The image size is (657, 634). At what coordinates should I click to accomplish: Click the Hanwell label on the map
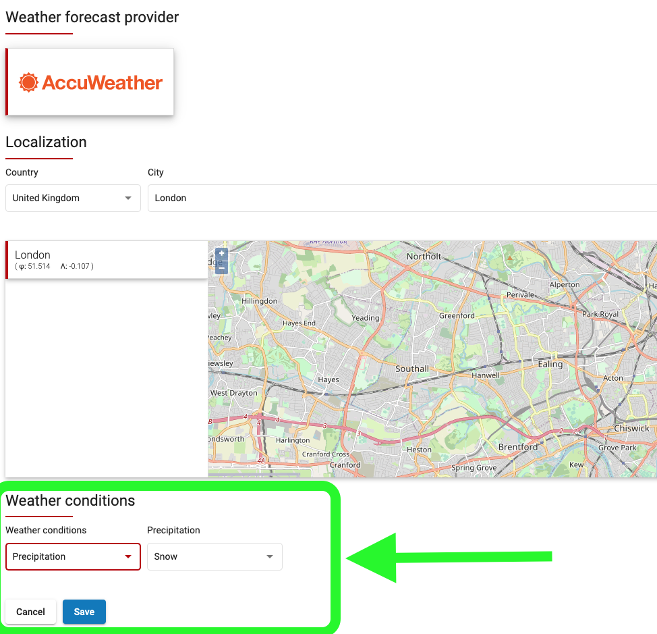[486, 375]
